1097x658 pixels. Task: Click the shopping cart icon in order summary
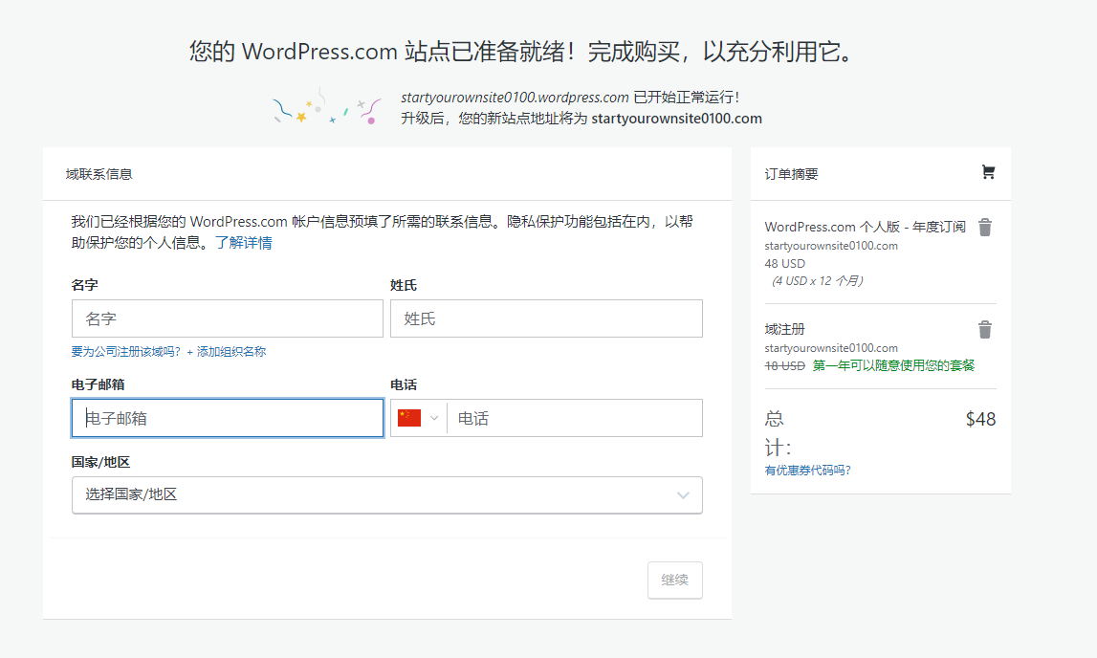tap(988, 172)
